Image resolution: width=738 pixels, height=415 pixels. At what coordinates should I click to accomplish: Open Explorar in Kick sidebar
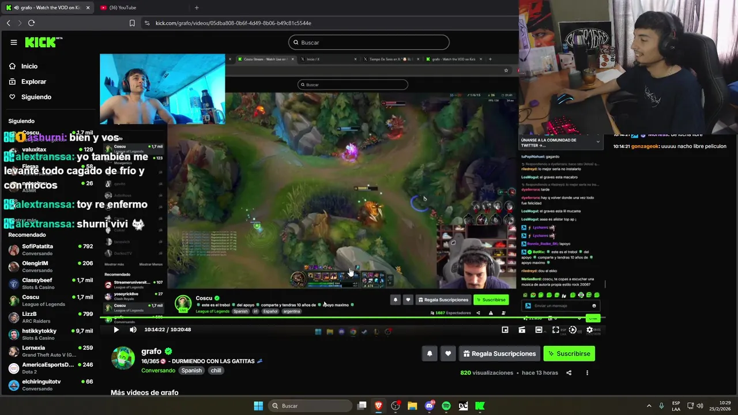click(33, 82)
